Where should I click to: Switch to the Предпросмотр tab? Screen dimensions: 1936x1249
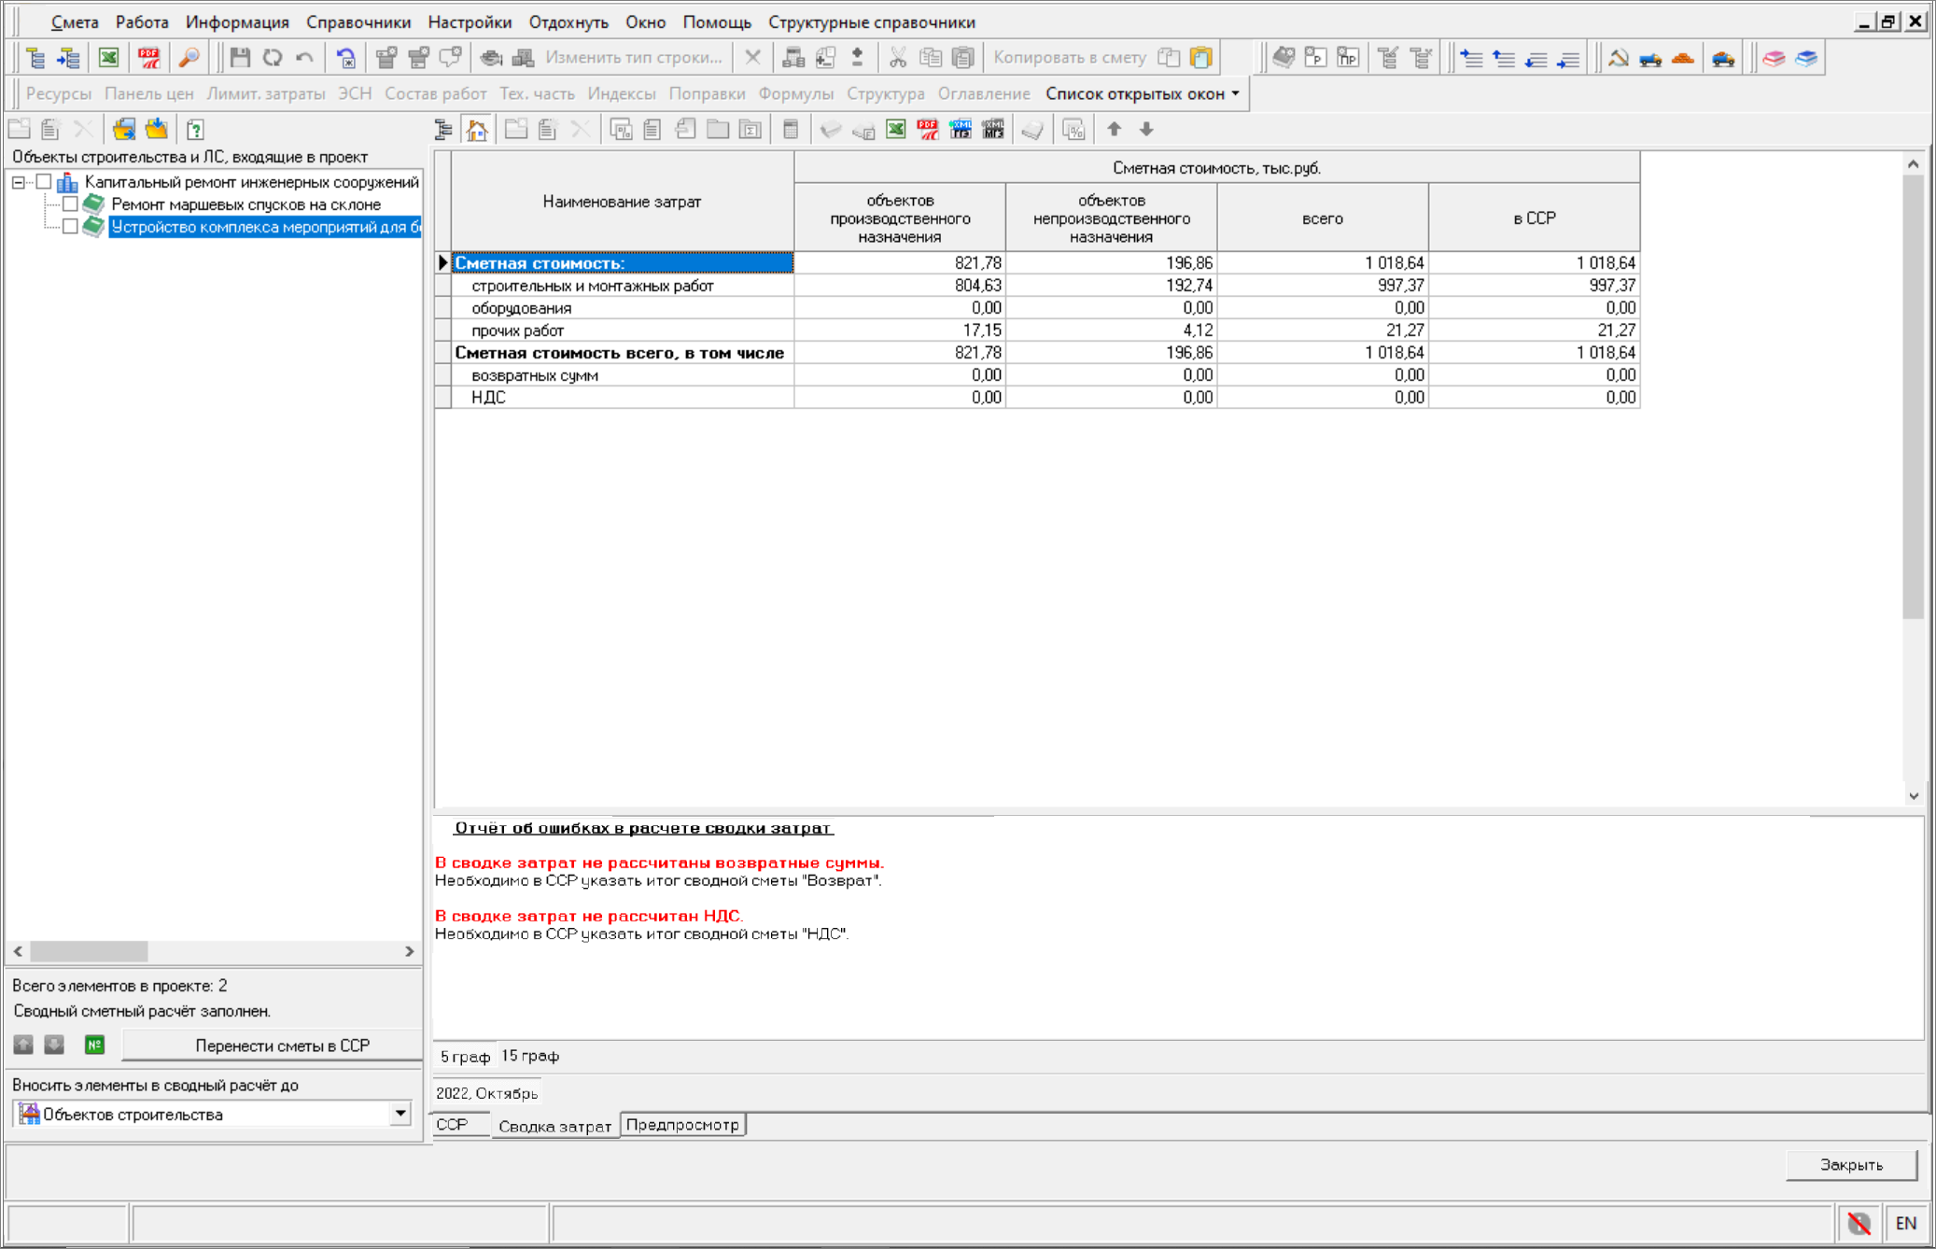click(682, 1125)
